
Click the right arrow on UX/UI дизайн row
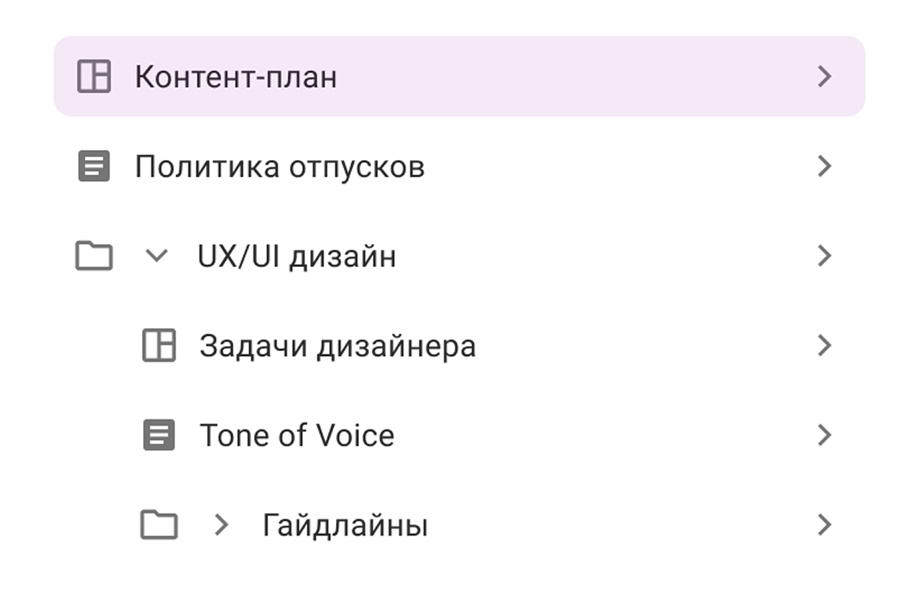point(825,256)
